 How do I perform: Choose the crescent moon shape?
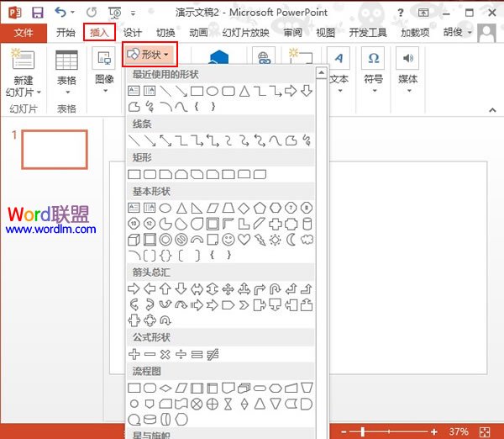291,240
